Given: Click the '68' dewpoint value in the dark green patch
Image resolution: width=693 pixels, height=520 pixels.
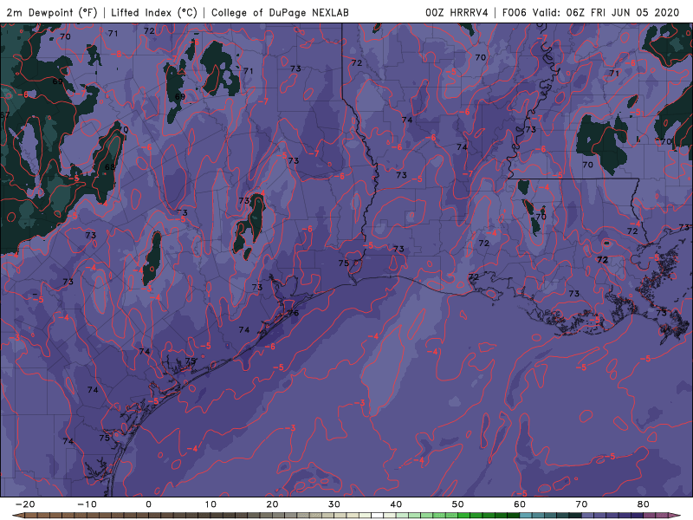Looking at the screenshot, I should click(x=110, y=167).
